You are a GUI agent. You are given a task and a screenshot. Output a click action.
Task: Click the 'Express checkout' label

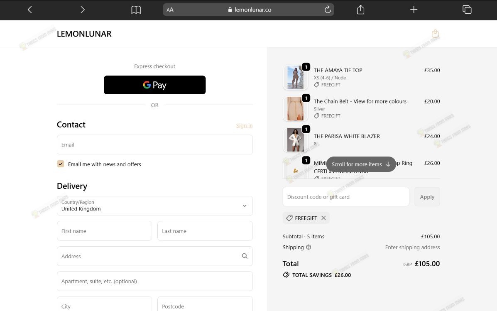pos(155,66)
